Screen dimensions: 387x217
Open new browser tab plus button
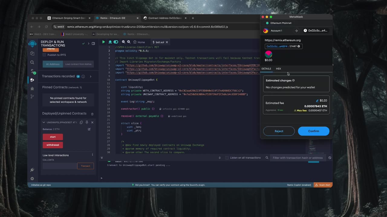pos(193,18)
